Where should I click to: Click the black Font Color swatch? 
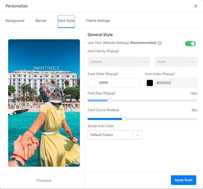[x=150, y=83]
